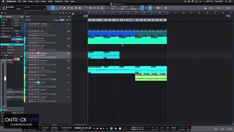Open the Edit panel button

click(216, 129)
